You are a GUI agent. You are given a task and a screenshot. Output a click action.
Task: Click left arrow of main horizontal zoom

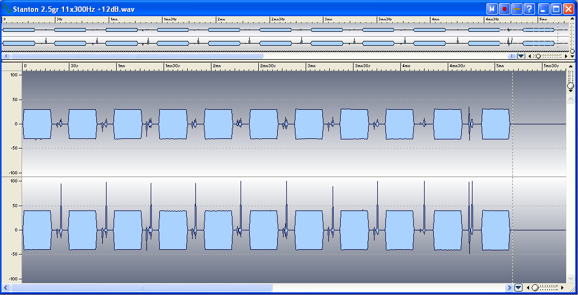tap(528, 287)
